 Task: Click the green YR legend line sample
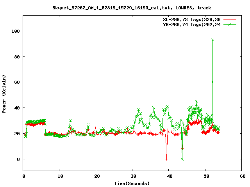tap(230, 25)
